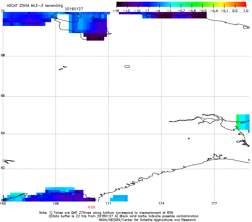Screen dimensions: 252x222
Task: Click the color bar label -16
Action: [116, 11]
